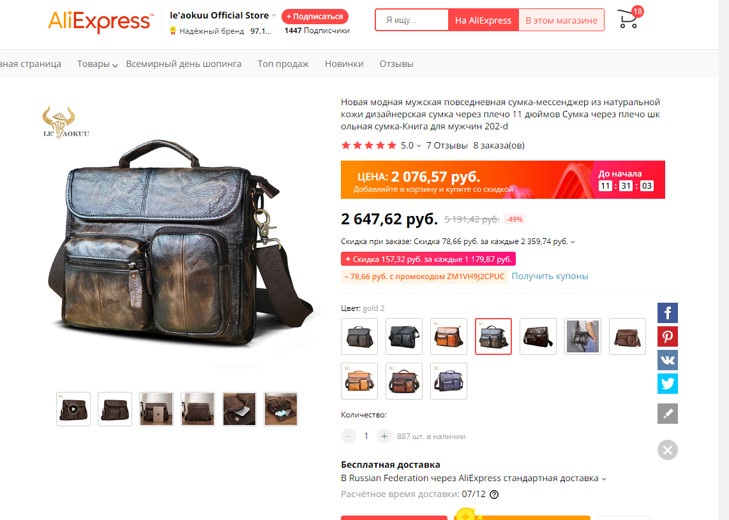Click the Подписаться subscribe button
The width and height of the screenshot is (729, 520).
tap(315, 17)
